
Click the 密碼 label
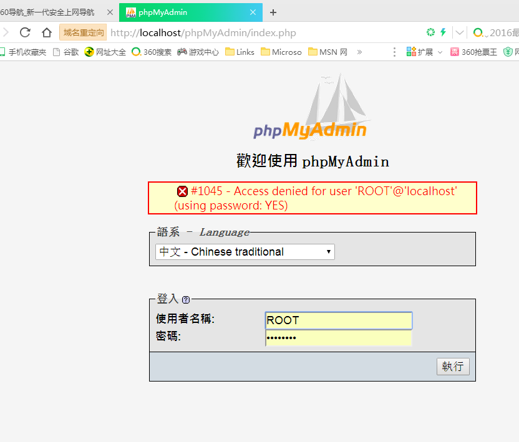pyautogui.click(x=168, y=336)
